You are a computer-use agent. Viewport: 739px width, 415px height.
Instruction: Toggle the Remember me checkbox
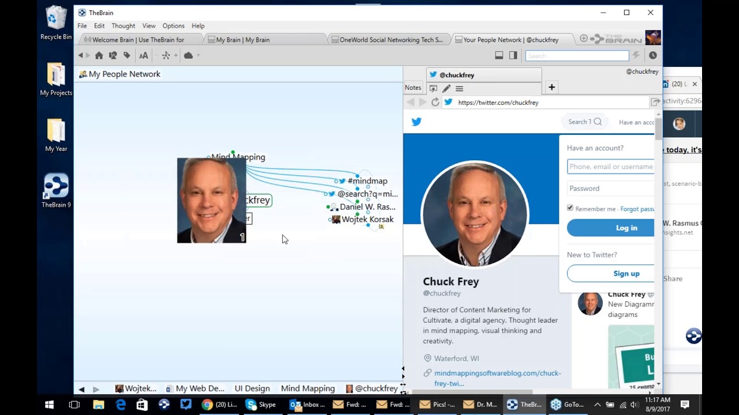click(570, 208)
